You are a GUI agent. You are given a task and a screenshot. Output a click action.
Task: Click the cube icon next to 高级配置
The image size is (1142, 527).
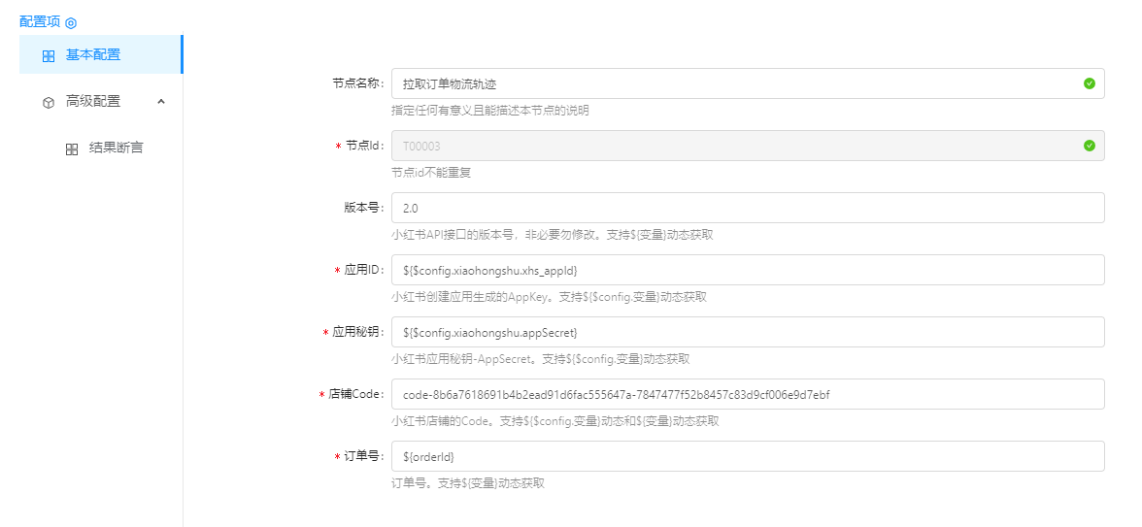coord(49,102)
